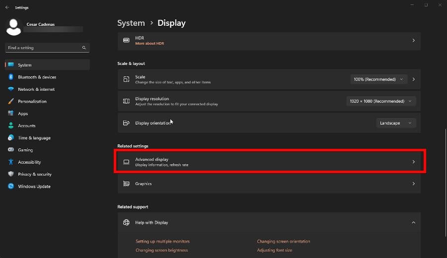Click the Bluetooth icon in the sidebar
Viewport: 447px width, 258px height.
pyautogui.click(x=11, y=77)
